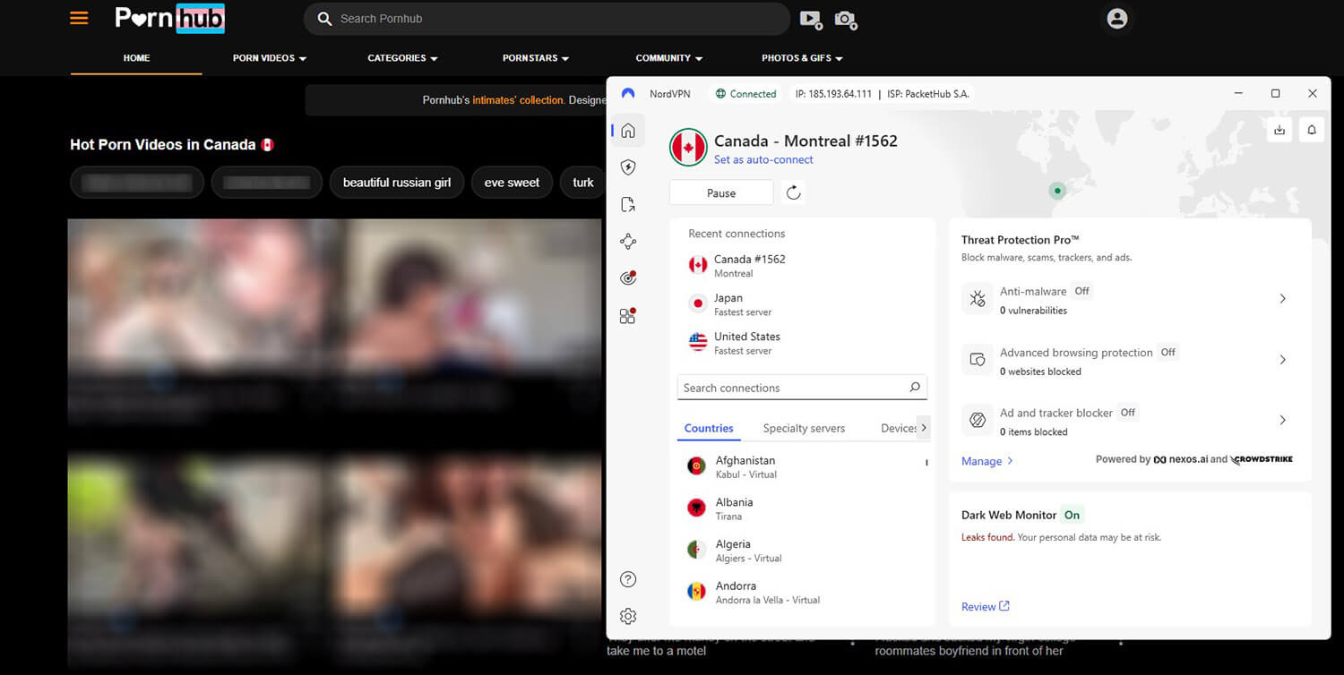The image size is (1344, 675).
Task: Turn on Ad and tracker blocker
Action: click(x=1282, y=420)
